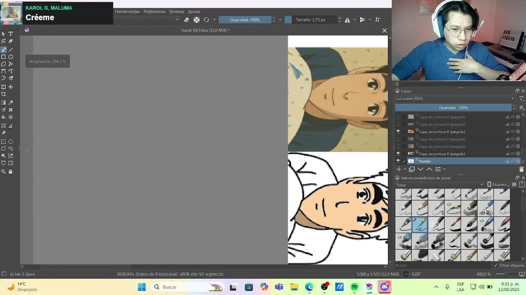Toggle Filtrar etiqueta checkbox
526x295 pixels.
tap(496, 265)
